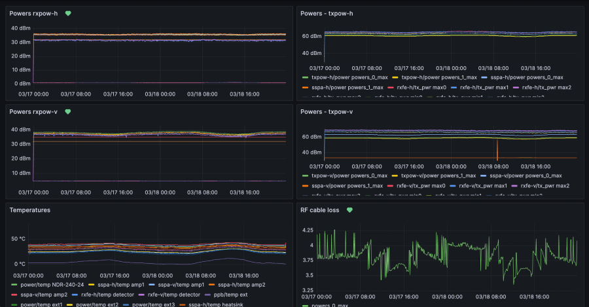Toggle rxfe-h/tx_pwr max2 legend series
Image resolution: width=589 pixels, height=307 pixels.
[546, 88]
